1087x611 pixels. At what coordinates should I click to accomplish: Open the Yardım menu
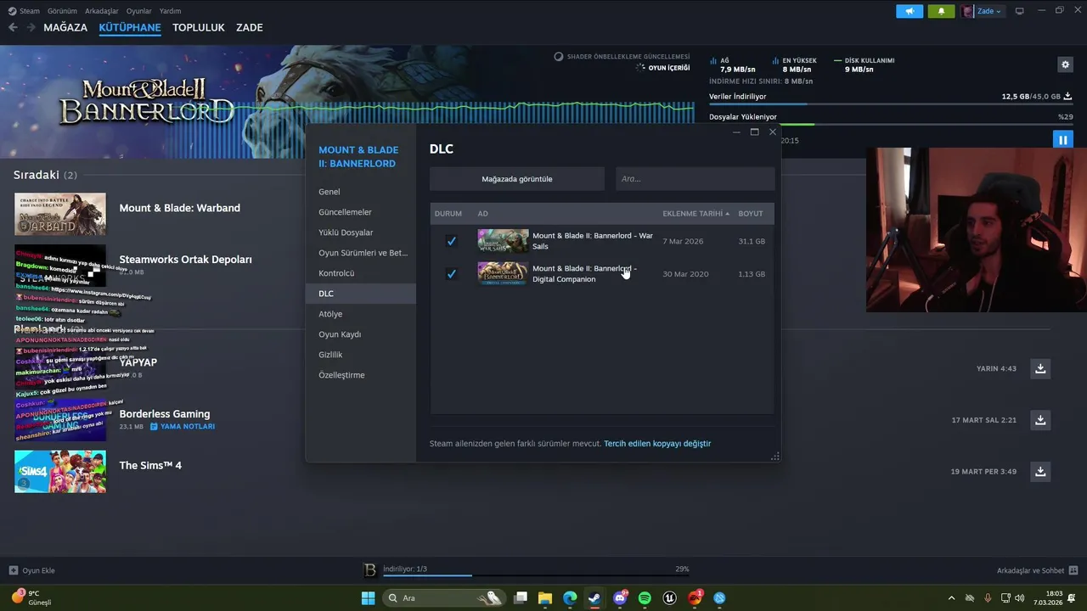pyautogui.click(x=170, y=11)
